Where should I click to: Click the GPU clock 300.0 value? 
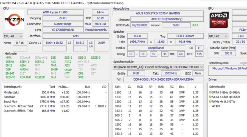228,53
